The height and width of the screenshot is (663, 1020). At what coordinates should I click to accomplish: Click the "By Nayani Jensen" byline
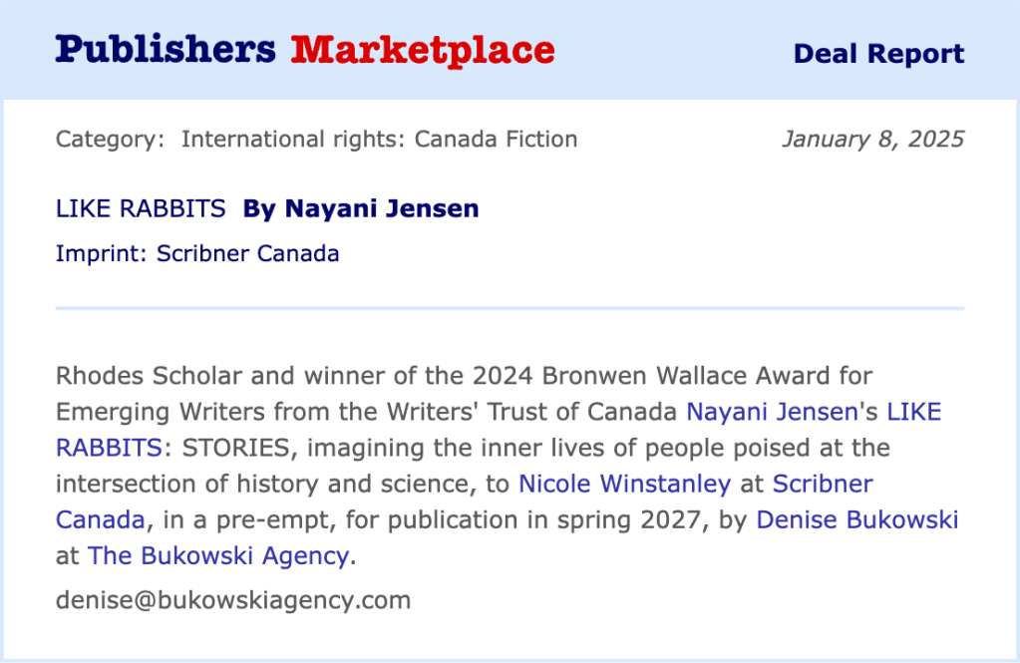coord(361,208)
